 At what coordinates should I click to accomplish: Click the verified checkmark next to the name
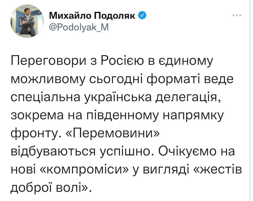(x=141, y=15)
